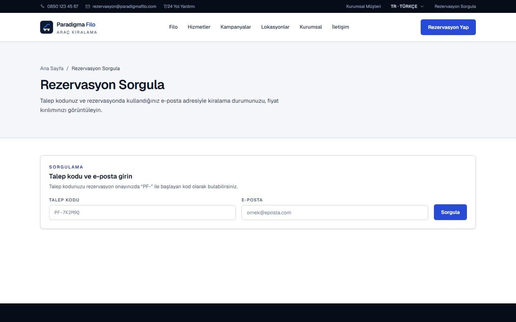Open the Kampanyalar navigation item
Screen dimensions: 516x322
click(x=236, y=27)
